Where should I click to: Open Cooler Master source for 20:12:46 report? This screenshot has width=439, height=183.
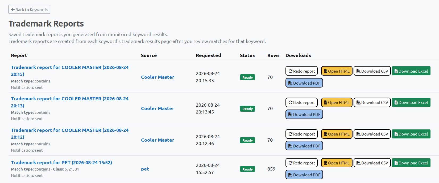point(158,140)
